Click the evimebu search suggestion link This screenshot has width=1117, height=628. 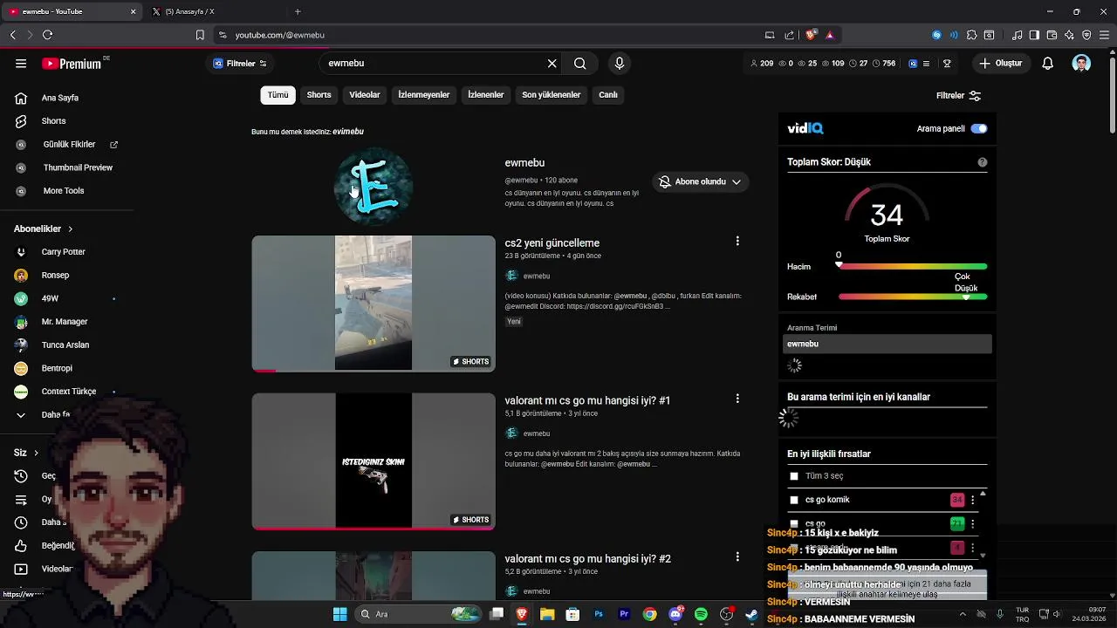pos(348,132)
